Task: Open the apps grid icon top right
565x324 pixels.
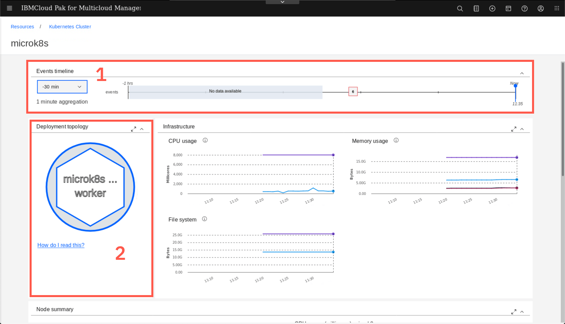Action: 557,8
